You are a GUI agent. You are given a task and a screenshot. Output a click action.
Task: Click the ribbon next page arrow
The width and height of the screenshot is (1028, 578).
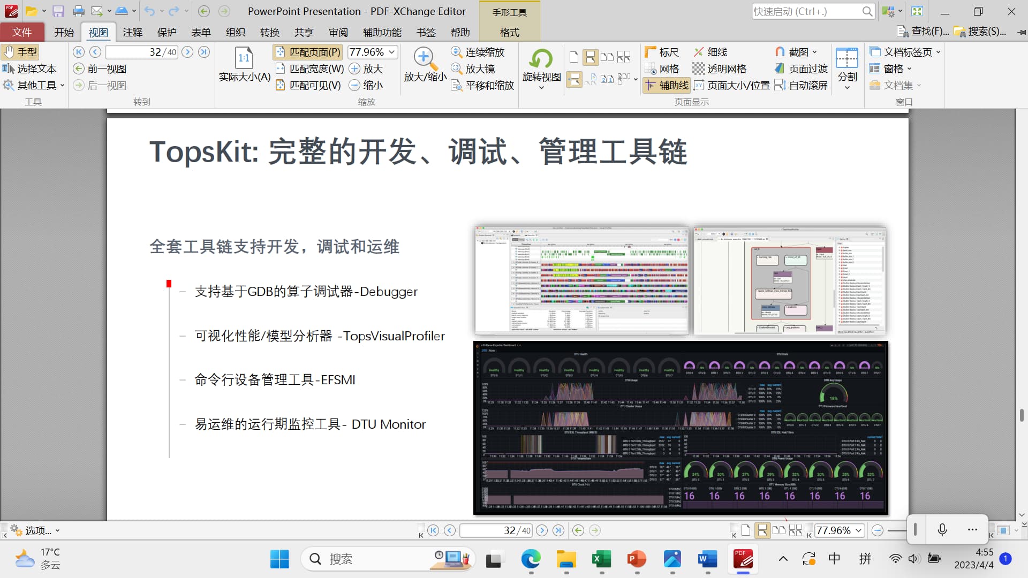click(x=187, y=52)
